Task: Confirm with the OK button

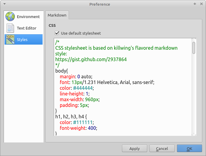Action: coord(189,148)
